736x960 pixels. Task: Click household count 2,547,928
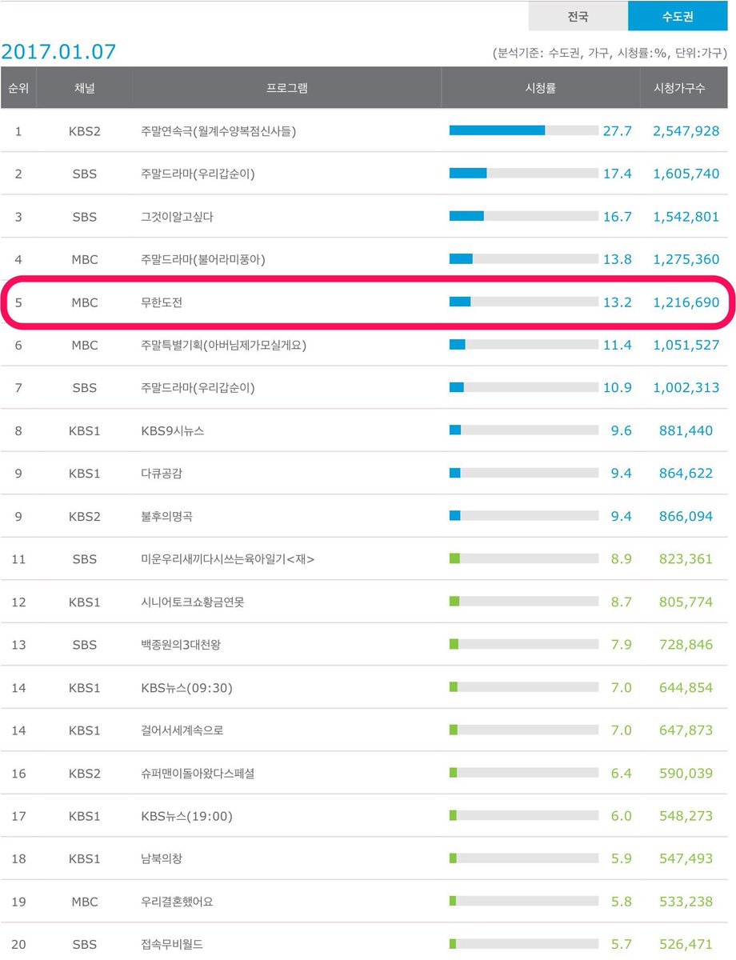click(686, 130)
